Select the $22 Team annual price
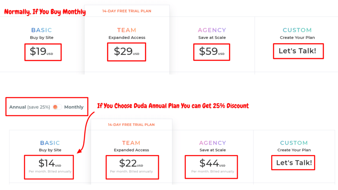338x190 pixels. click(x=131, y=163)
